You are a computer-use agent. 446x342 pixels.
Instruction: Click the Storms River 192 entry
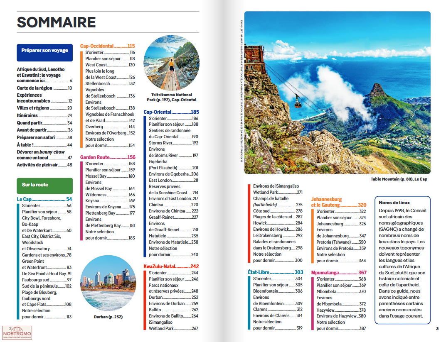click(173, 143)
